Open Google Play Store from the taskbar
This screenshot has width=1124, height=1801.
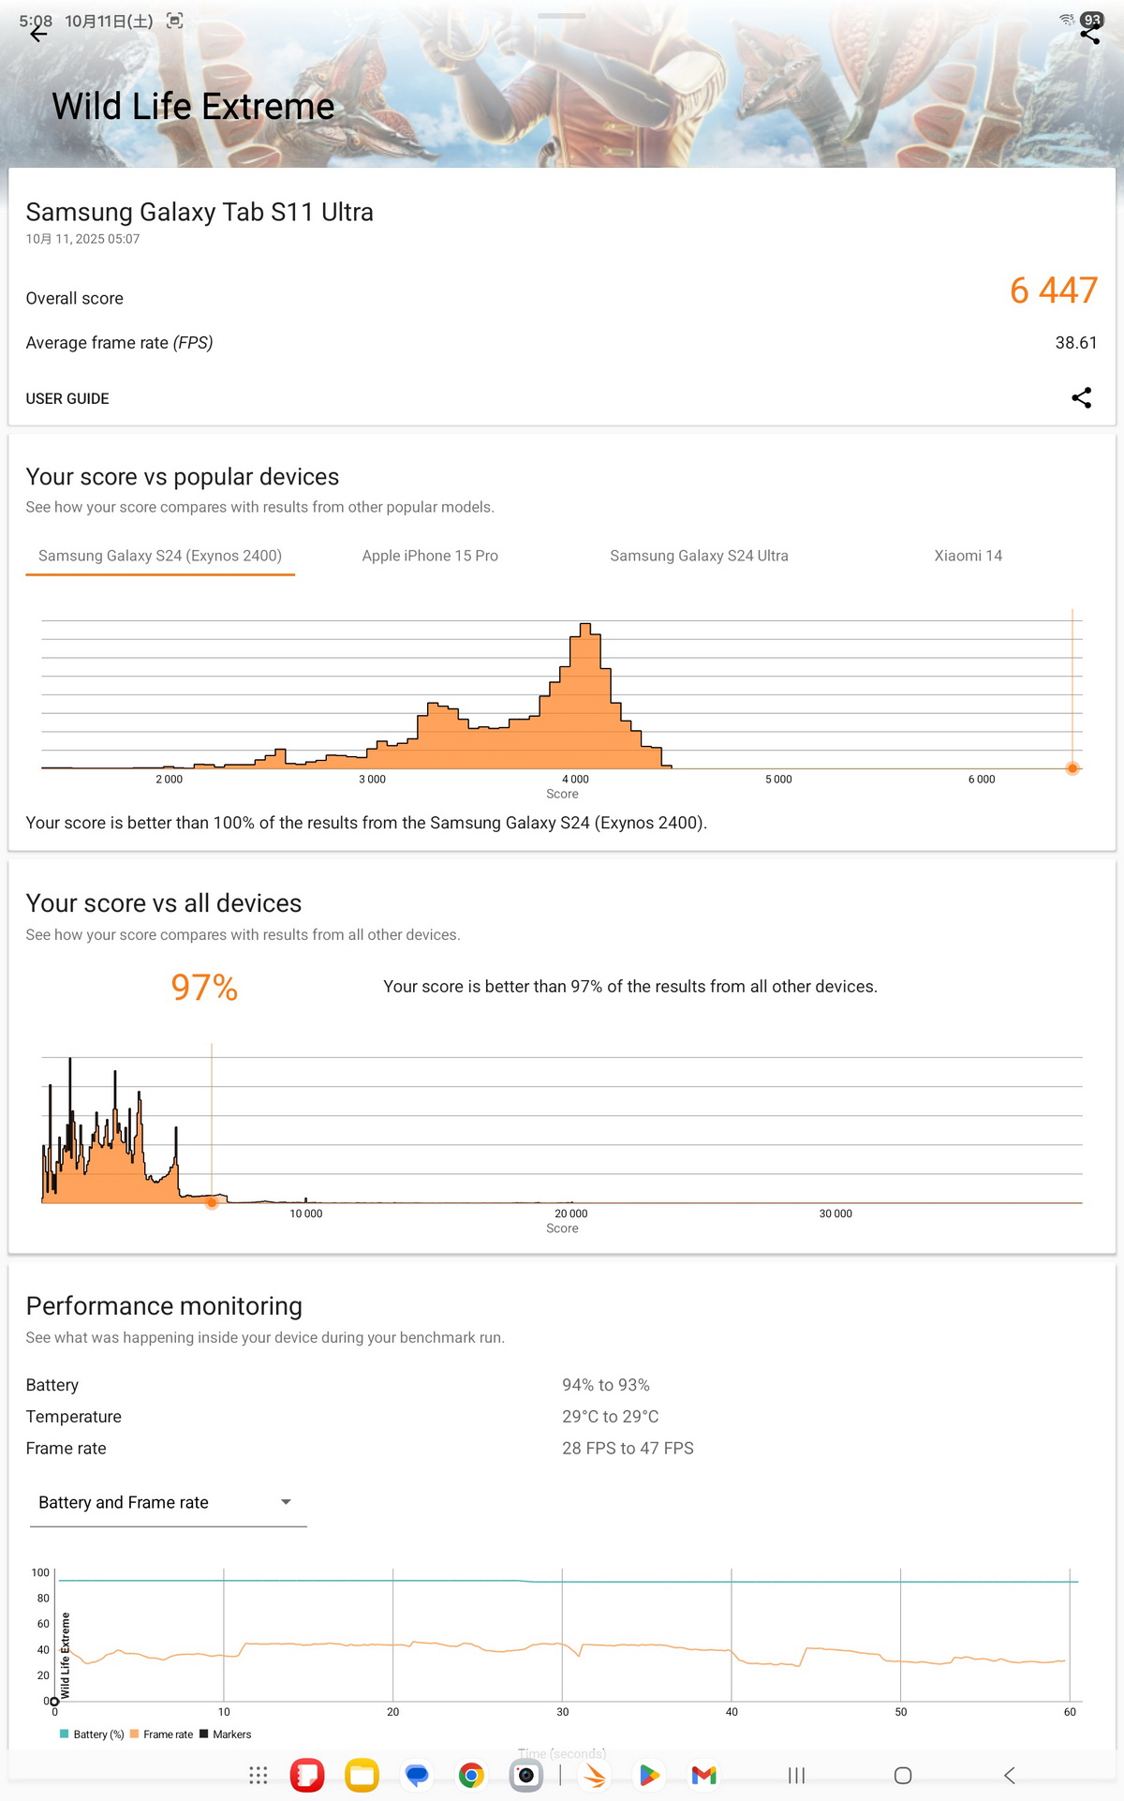coord(649,1776)
